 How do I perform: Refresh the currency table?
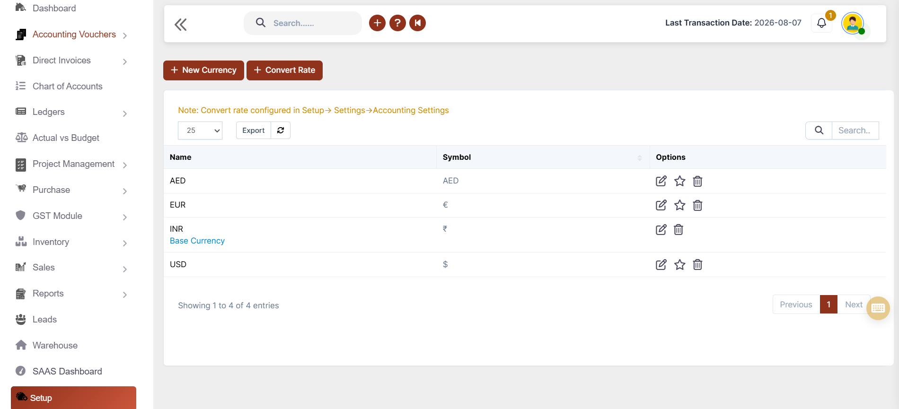(281, 131)
